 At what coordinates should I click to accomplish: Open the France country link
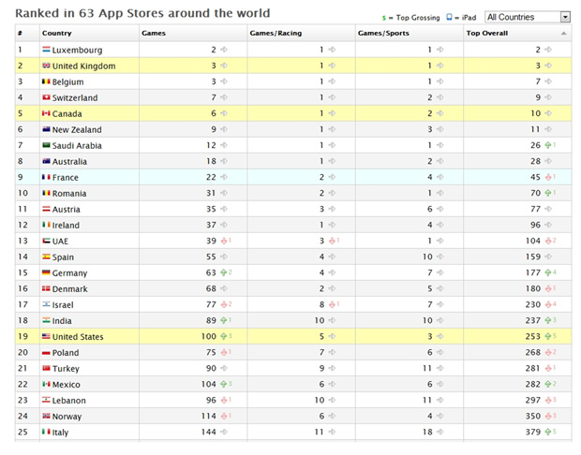(x=66, y=177)
